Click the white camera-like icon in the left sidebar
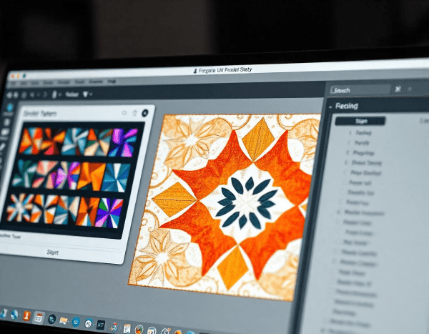The width and height of the screenshot is (429, 334). (5, 133)
